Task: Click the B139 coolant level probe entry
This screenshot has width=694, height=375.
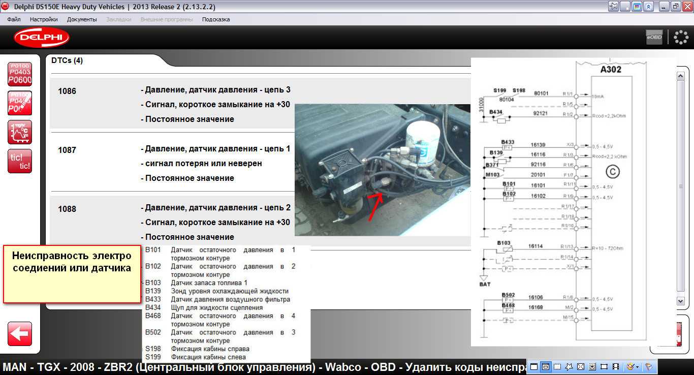Action: (x=217, y=291)
